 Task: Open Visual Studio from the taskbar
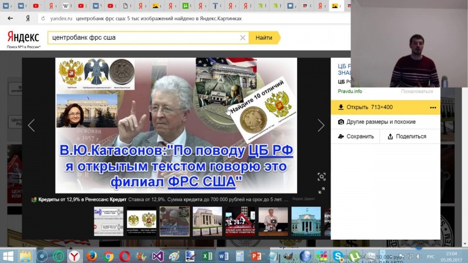tap(157, 256)
